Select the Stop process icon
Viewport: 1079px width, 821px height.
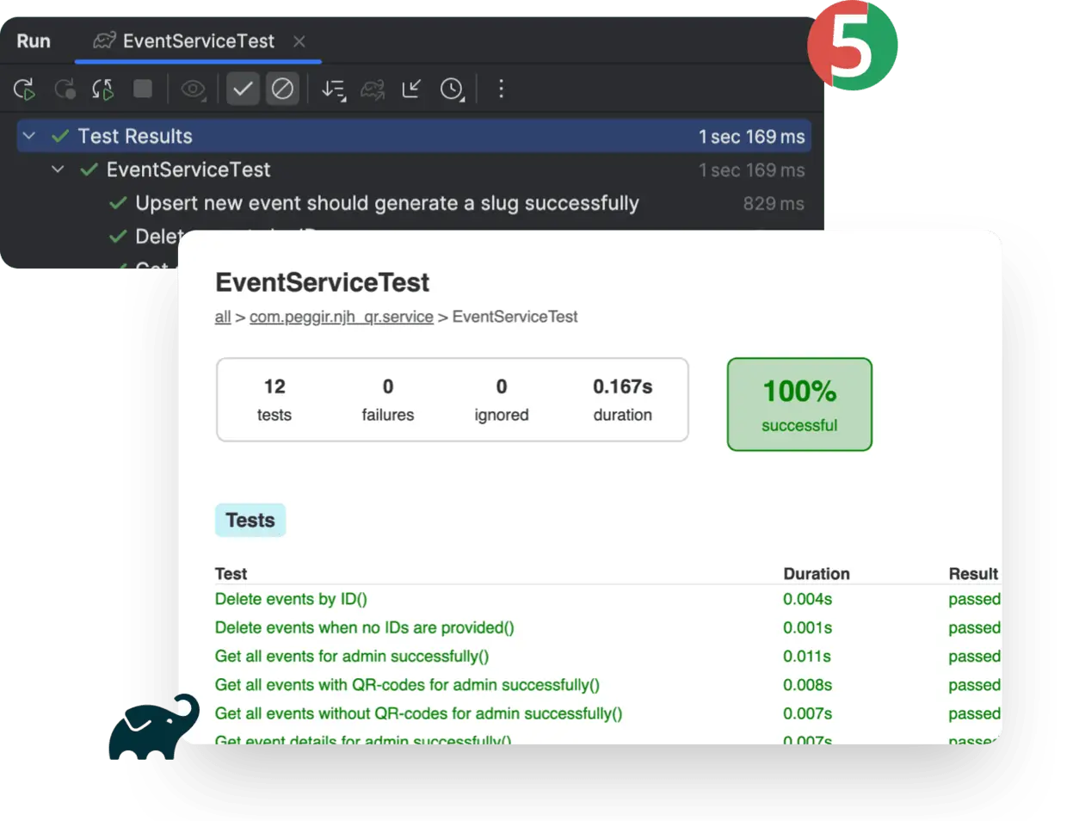click(x=143, y=89)
